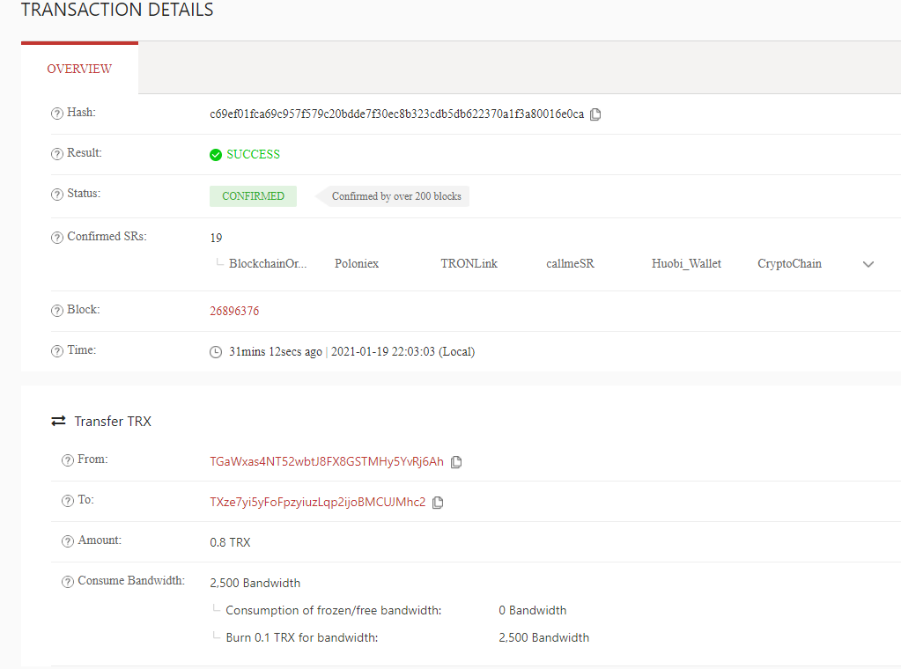The height and width of the screenshot is (669, 901).
Task: Click the Burn 0.1 TRX for bandwidth label
Action: pyautogui.click(x=302, y=637)
